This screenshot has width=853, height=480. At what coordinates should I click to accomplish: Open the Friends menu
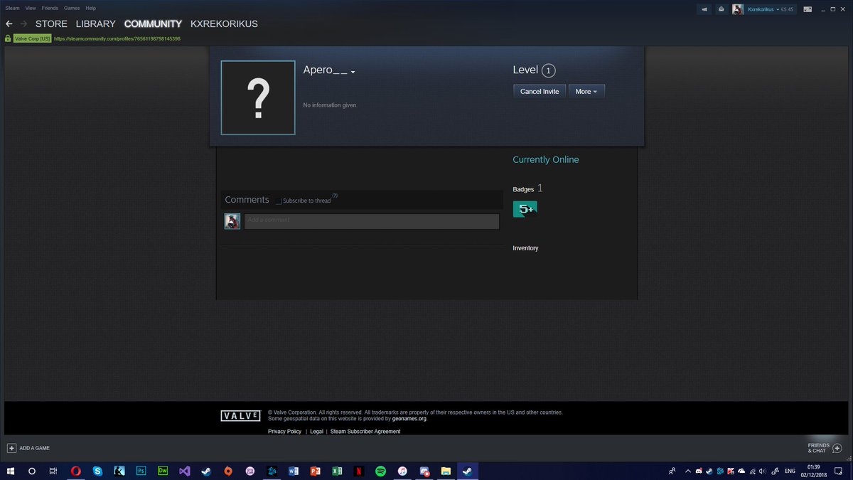pyautogui.click(x=50, y=8)
